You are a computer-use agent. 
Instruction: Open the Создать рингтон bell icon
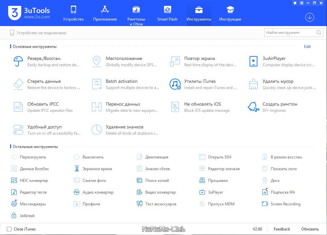253,107
